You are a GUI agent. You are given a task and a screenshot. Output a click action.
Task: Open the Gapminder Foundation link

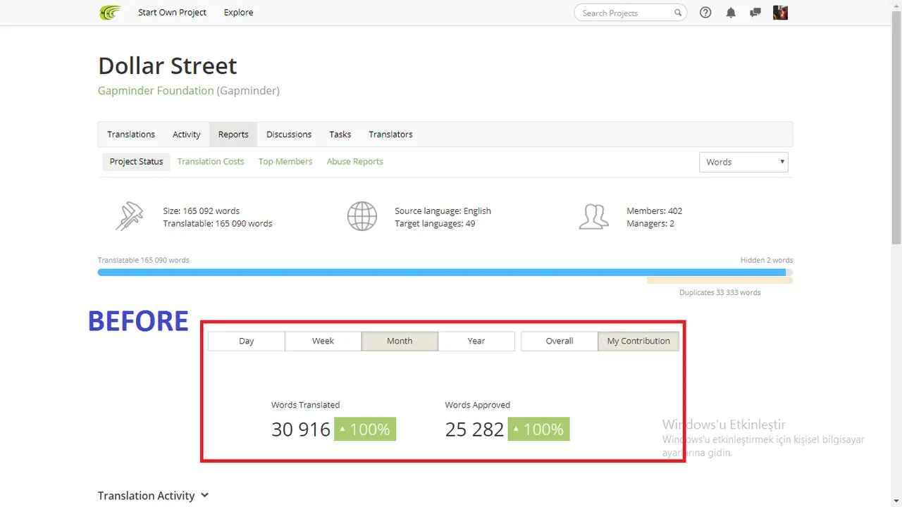coord(156,91)
